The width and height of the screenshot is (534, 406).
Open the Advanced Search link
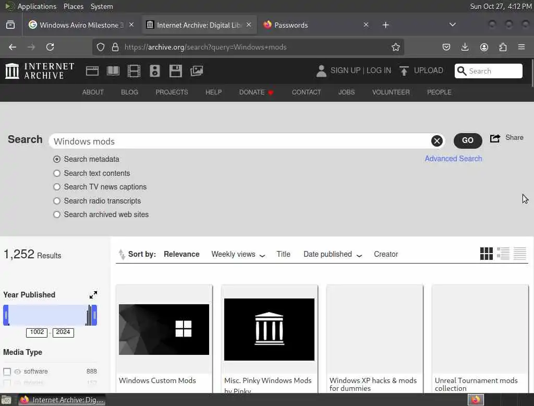click(453, 159)
